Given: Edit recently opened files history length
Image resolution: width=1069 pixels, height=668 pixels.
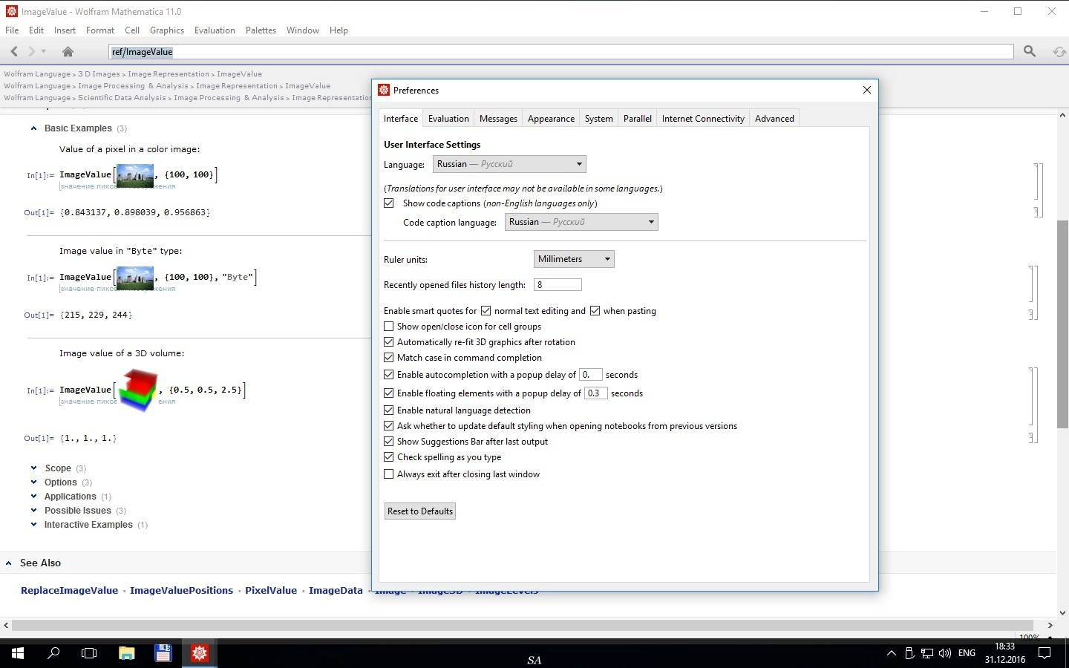Looking at the screenshot, I should pyautogui.click(x=558, y=284).
